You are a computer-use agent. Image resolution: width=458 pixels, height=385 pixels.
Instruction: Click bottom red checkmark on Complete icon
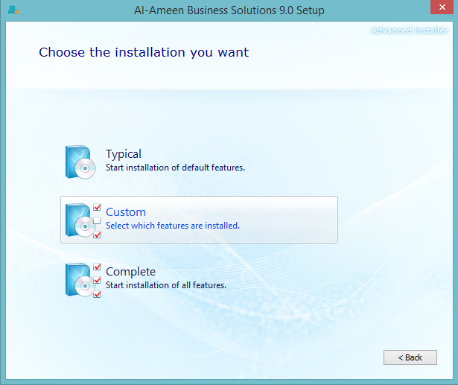click(x=97, y=294)
